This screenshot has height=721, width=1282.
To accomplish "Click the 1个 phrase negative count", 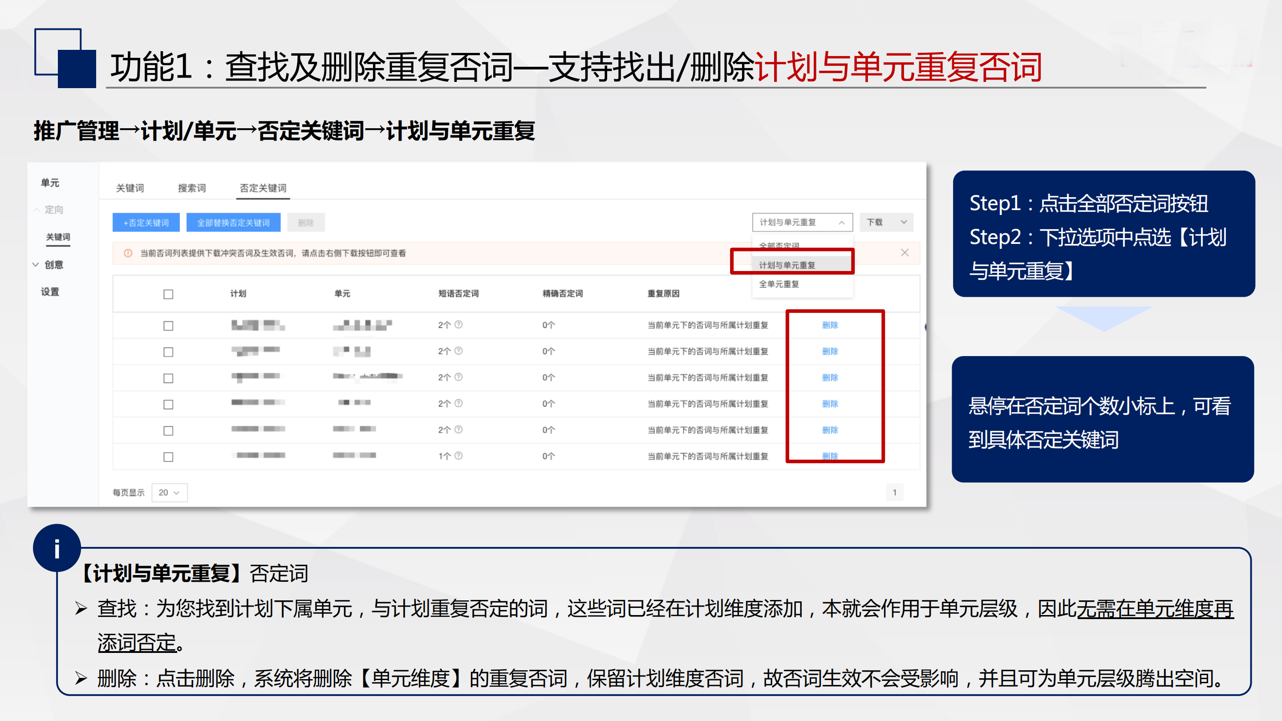I will point(444,456).
